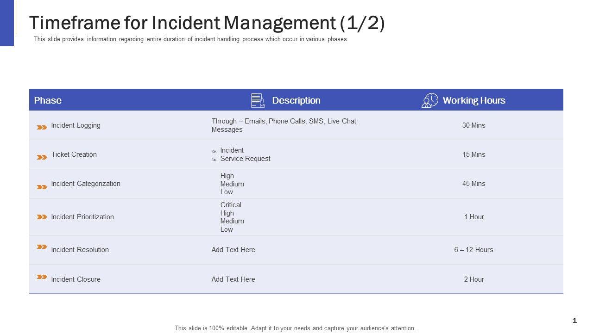This screenshot has width=593, height=333.
Task: Click the orange arrow beside Ticket Creation
Action: point(42,157)
